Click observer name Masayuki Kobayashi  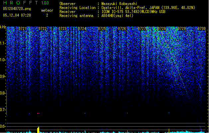pyautogui.click(x=119, y=4)
